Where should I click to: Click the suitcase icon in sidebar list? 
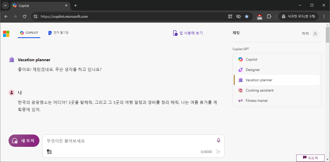click(241, 80)
